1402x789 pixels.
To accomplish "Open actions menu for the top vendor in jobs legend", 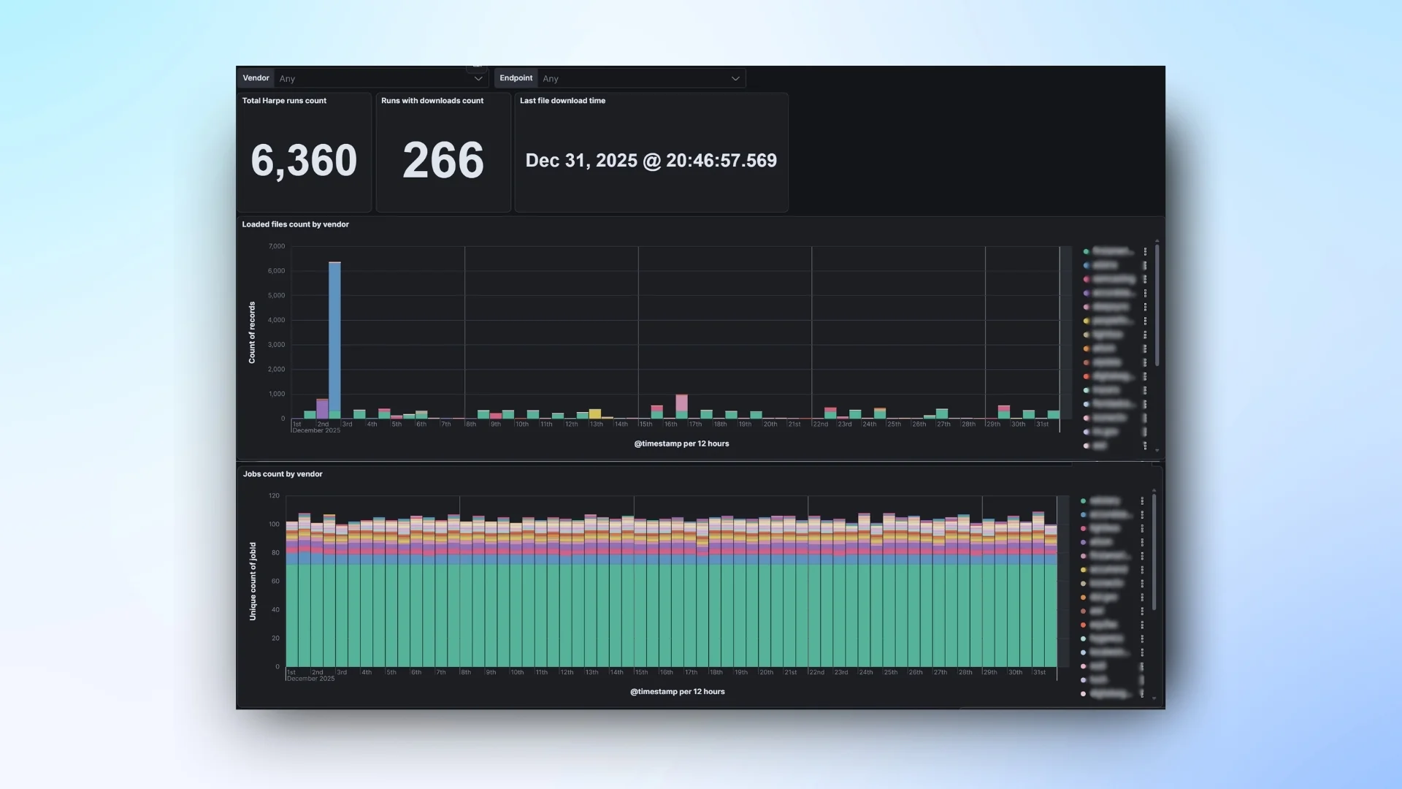I will coord(1142,501).
